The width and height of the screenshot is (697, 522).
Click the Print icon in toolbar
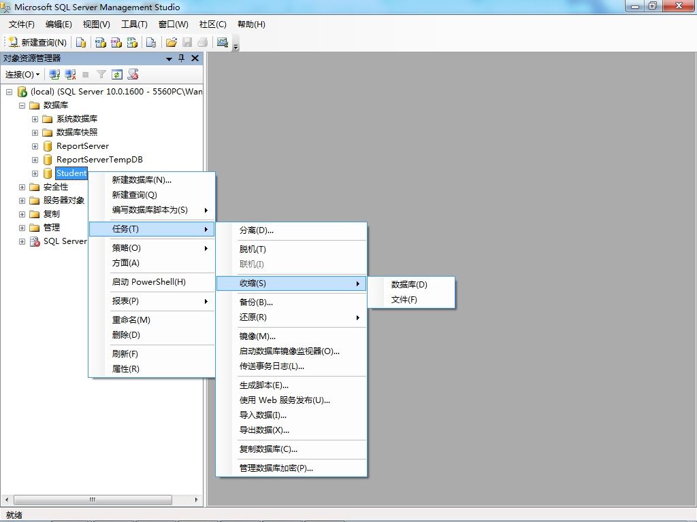coord(203,42)
